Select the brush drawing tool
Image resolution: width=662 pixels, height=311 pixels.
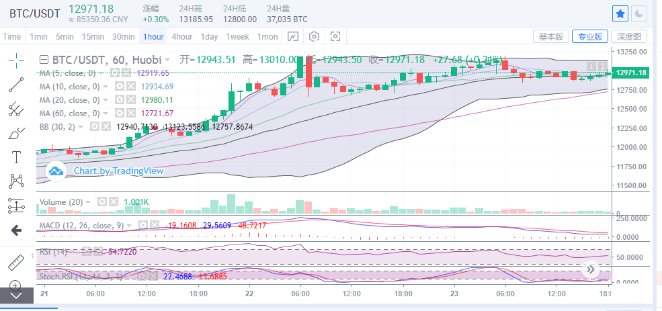[16, 134]
